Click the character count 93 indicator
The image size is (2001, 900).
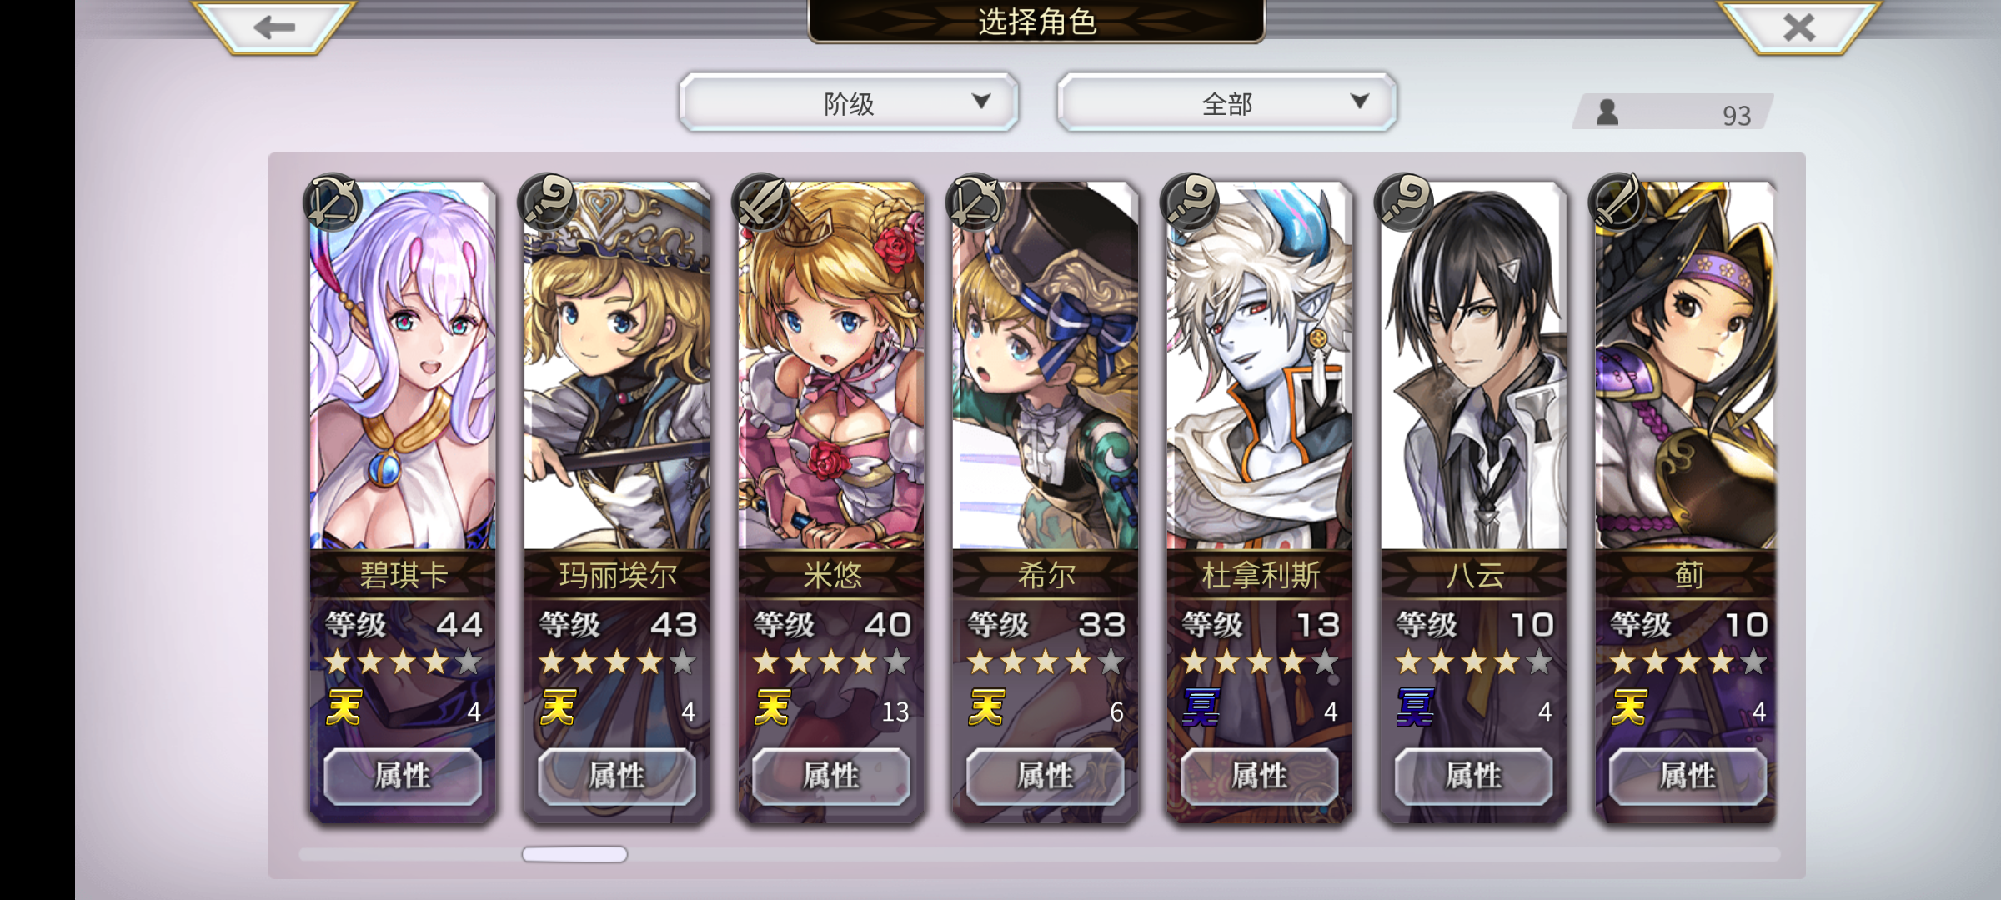(x=1673, y=113)
